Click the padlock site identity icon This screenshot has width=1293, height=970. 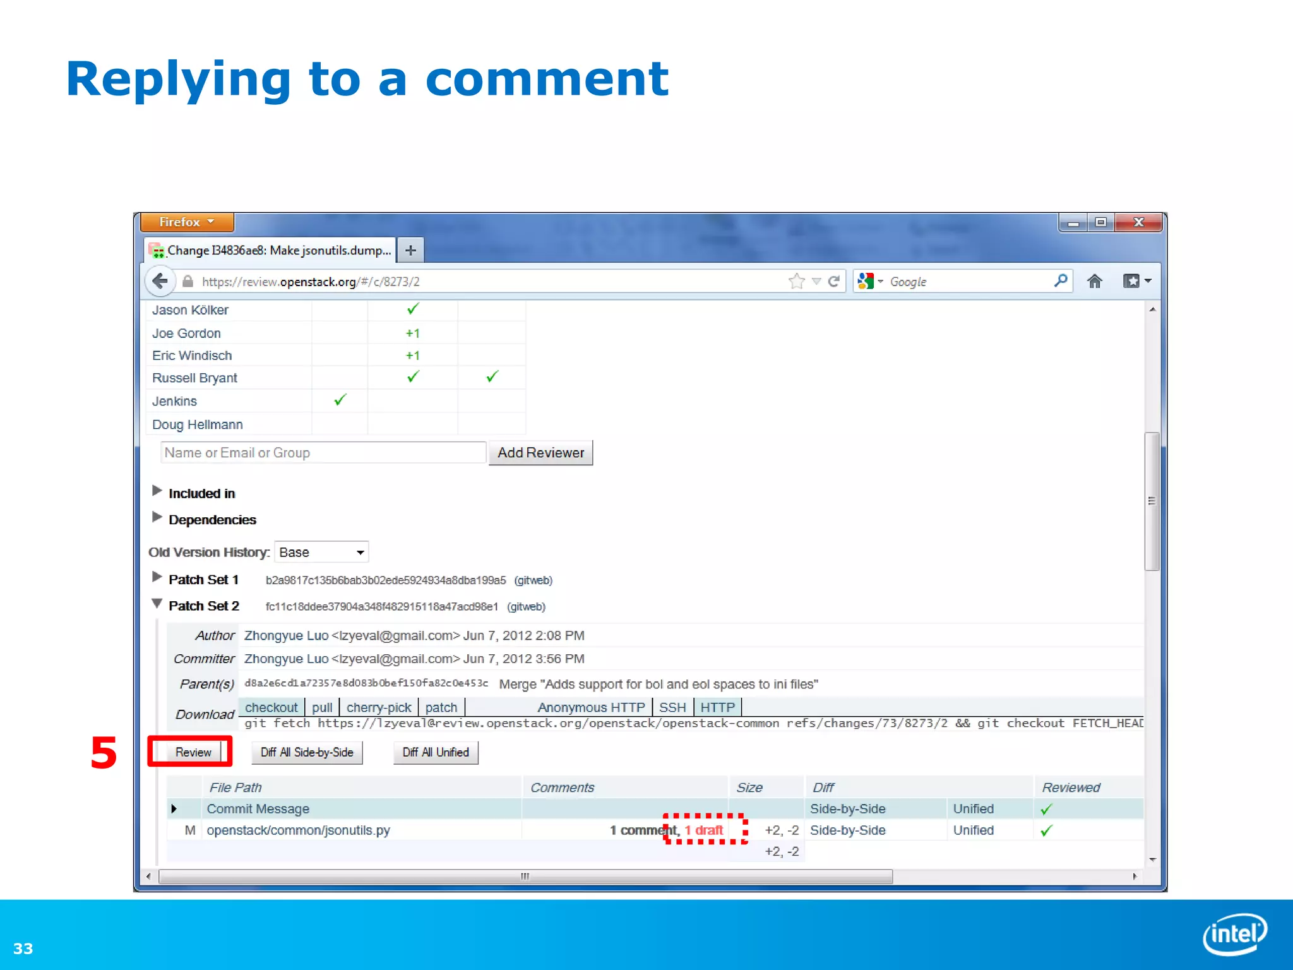coord(188,281)
